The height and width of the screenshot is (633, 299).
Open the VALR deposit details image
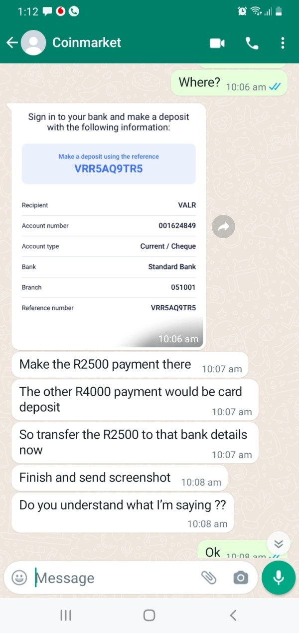coord(109,226)
